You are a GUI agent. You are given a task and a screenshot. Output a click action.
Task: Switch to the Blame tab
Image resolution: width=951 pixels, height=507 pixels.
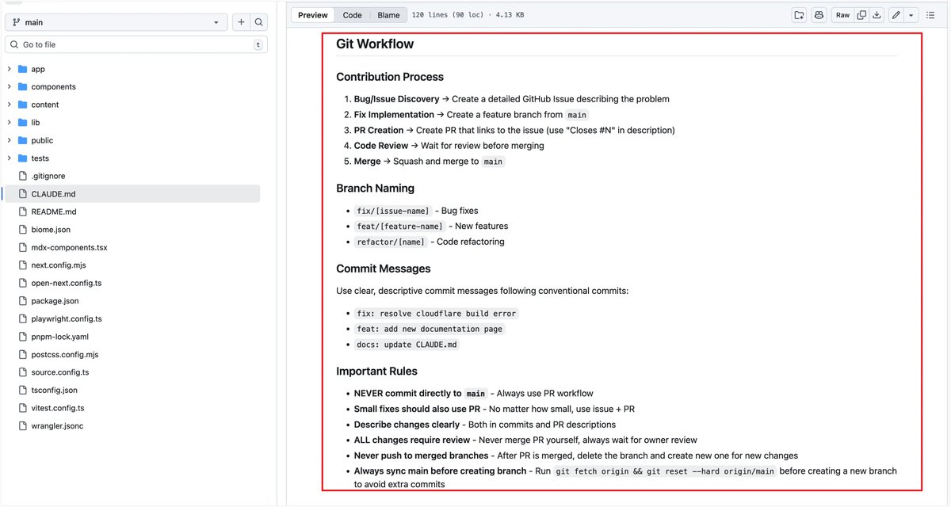tap(388, 15)
